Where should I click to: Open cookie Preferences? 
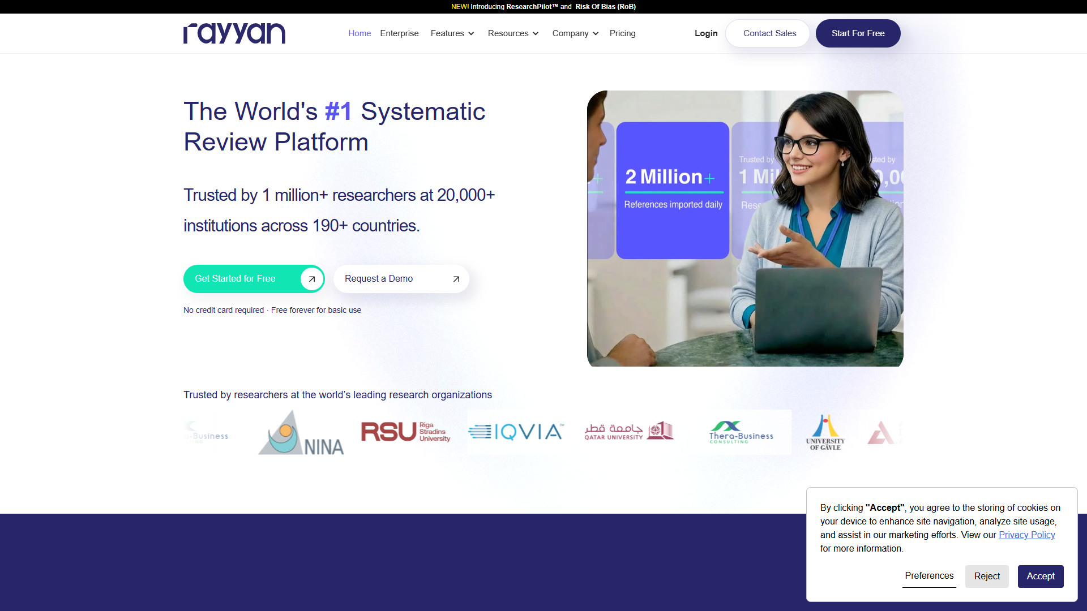(x=929, y=576)
